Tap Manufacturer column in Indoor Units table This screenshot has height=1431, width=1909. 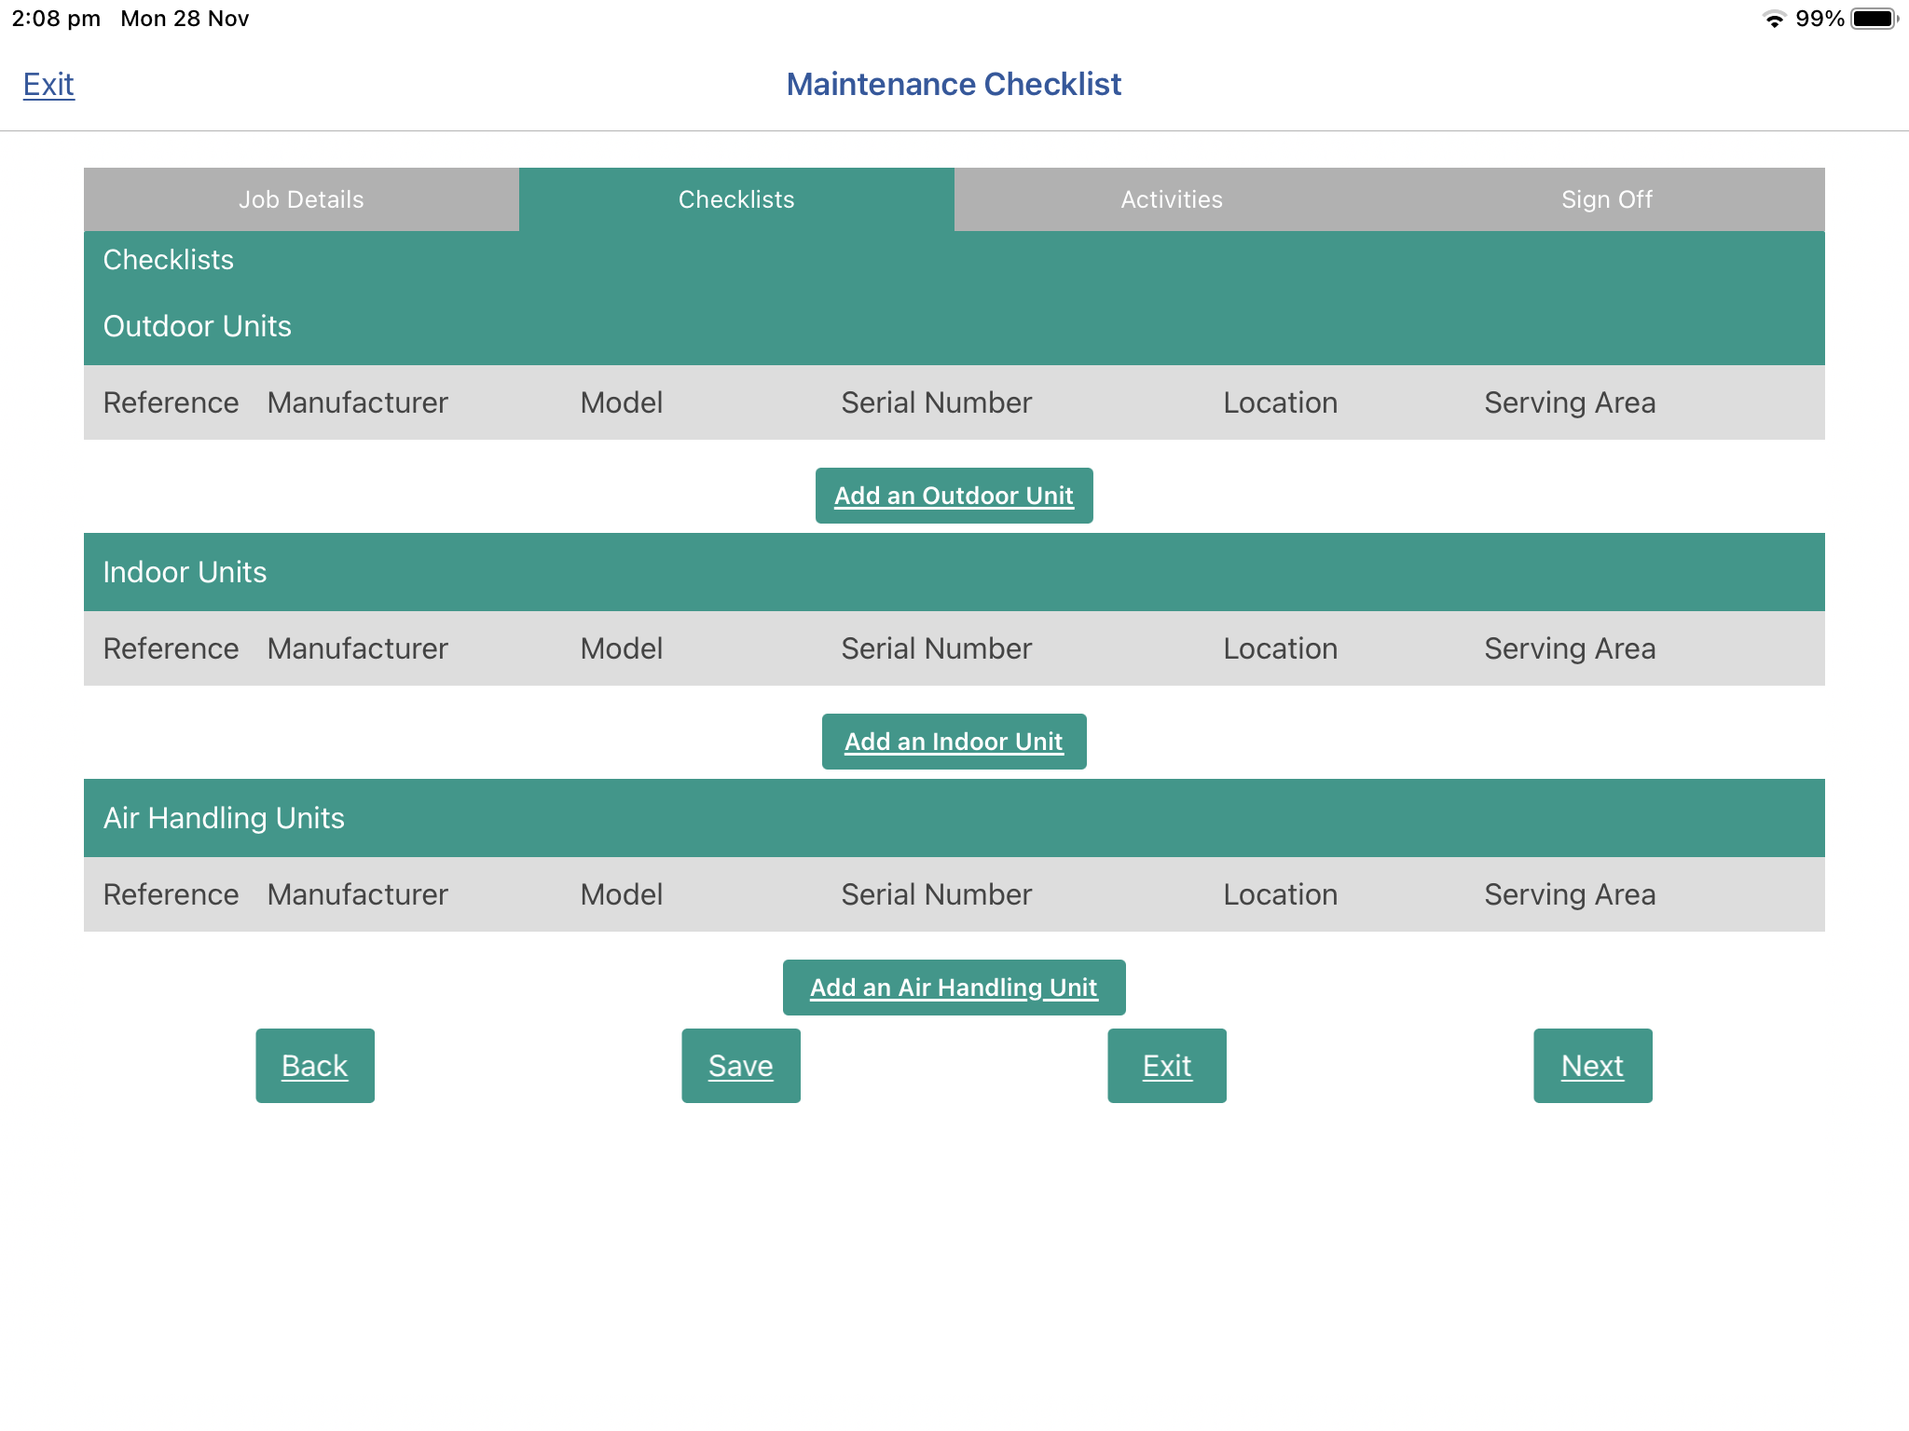coord(357,648)
